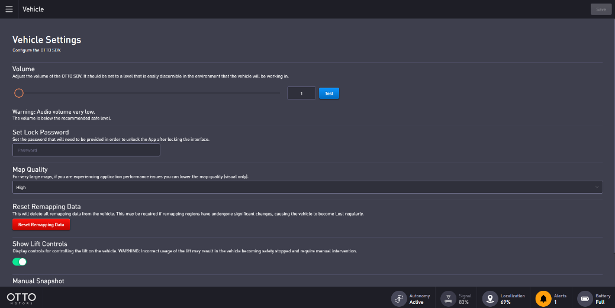Click the Signal strength icon

tap(449, 299)
